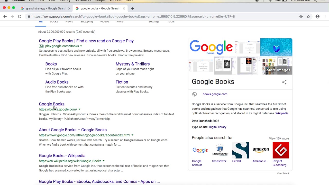
Task: Open search Tools
Action: click(x=171, y=22)
